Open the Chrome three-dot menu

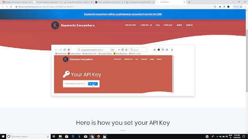245,7
